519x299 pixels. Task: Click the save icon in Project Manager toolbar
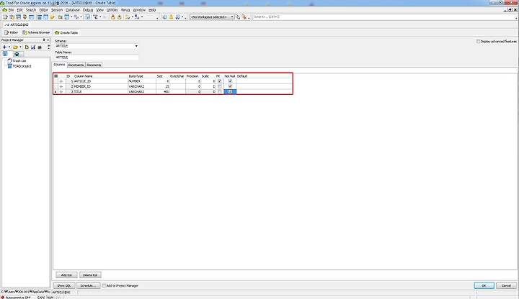[x=33, y=47]
